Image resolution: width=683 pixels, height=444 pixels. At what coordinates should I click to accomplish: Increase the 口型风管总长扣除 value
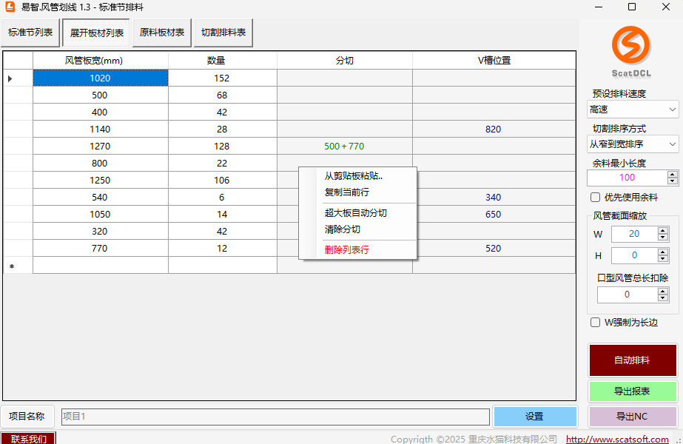[x=662, y=291]
